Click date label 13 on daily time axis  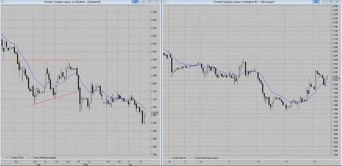click(56, 162)
